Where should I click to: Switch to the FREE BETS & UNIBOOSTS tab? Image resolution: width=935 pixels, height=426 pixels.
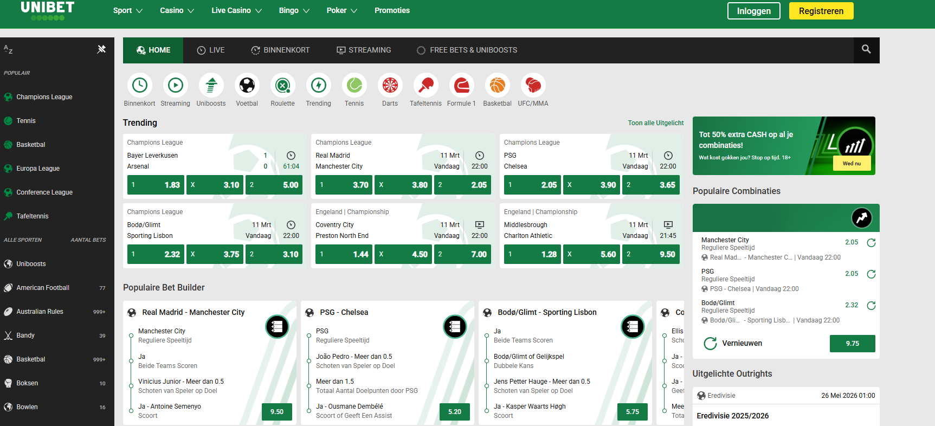tap(467, 50)
